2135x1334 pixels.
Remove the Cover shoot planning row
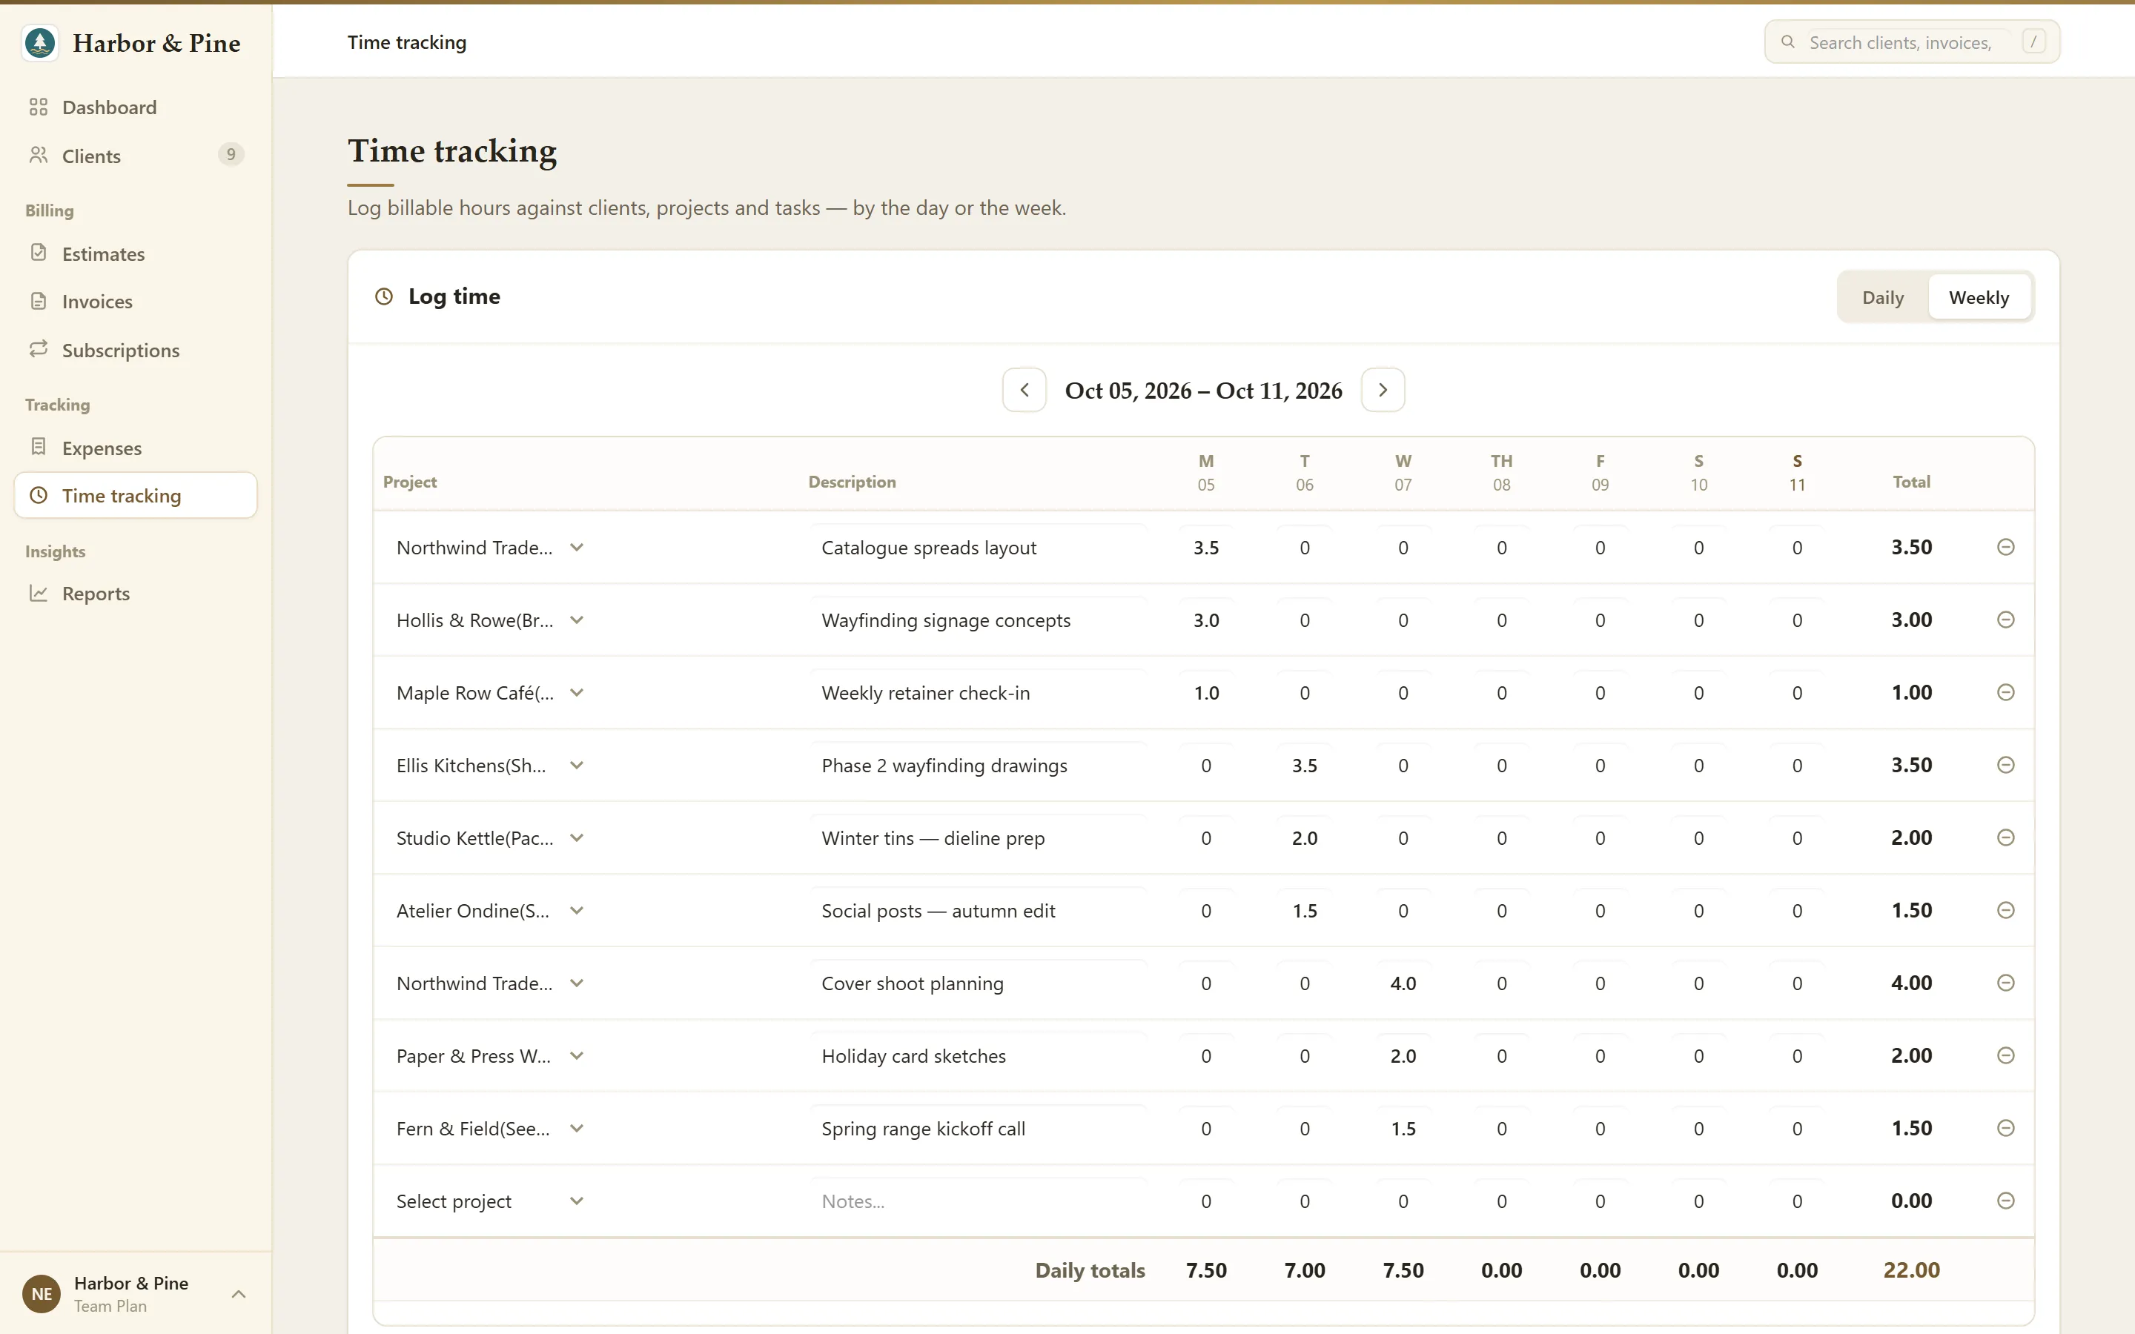pos(2005,983)
